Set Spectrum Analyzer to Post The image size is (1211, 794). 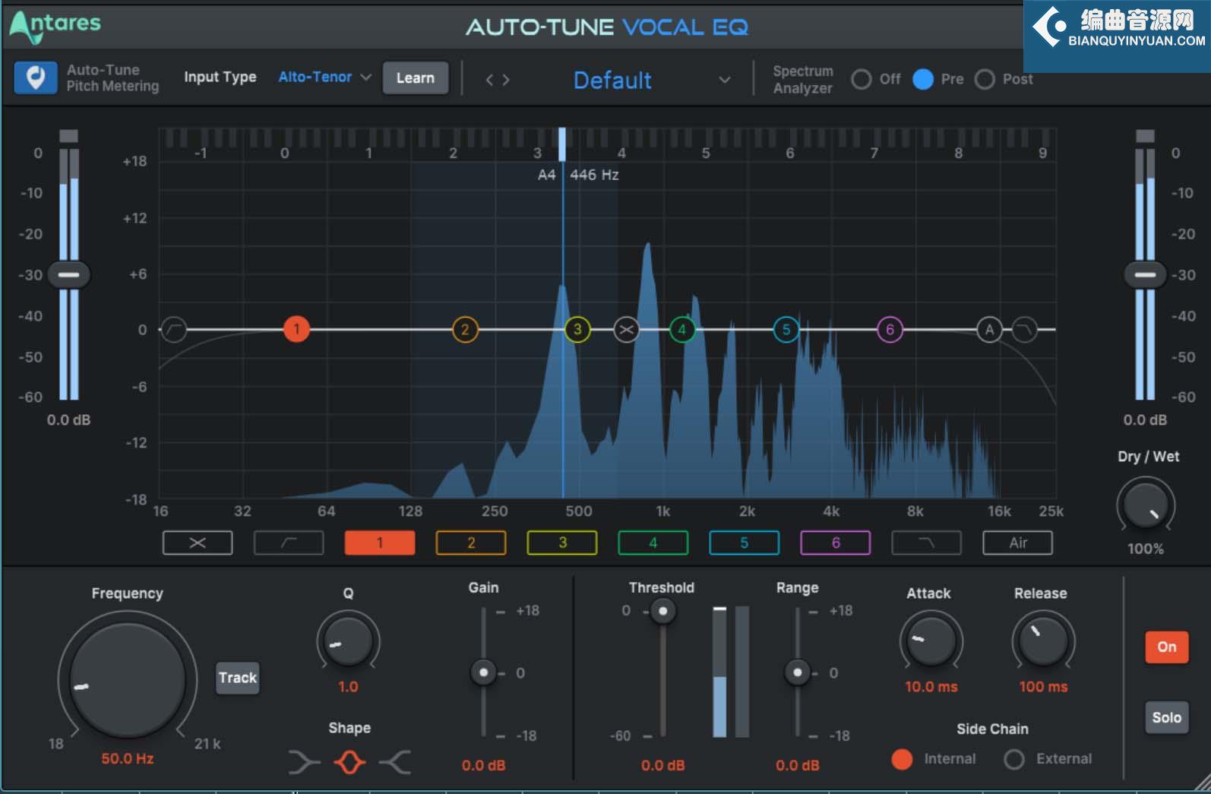985,79
